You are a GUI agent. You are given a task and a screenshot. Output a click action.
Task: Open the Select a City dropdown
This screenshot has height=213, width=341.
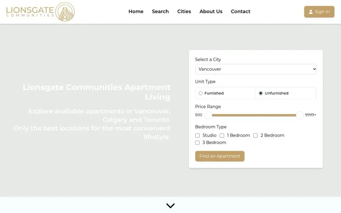256,69
